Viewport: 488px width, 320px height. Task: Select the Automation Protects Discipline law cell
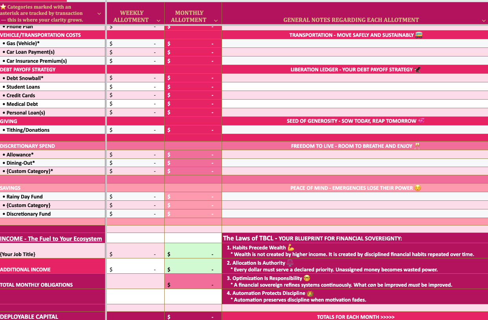click(355, 296)
